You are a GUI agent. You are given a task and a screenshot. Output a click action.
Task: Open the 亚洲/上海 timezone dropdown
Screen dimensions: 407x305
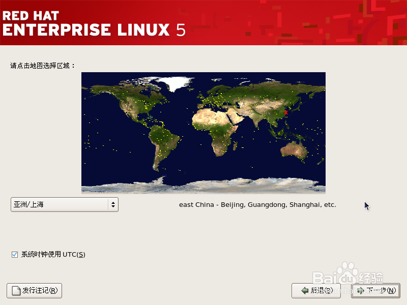click(x=64, y=204)
